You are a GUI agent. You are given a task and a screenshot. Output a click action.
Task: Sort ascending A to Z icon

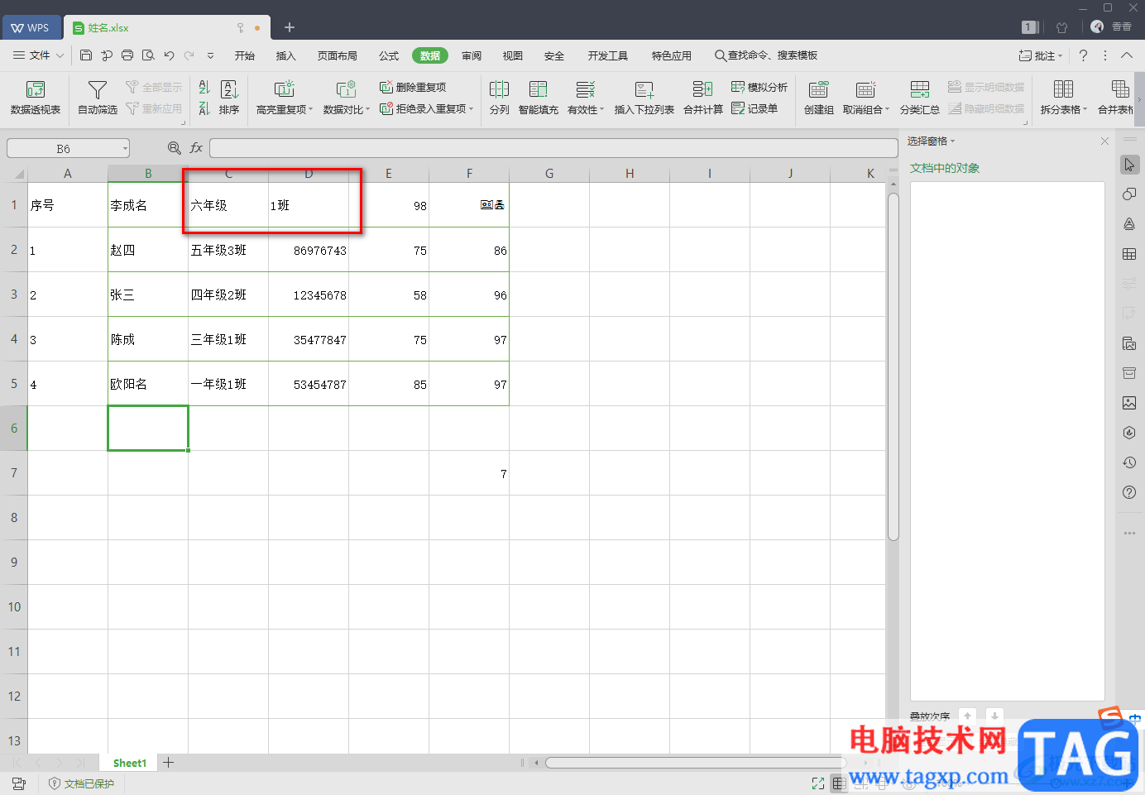[x=204, y=87]
